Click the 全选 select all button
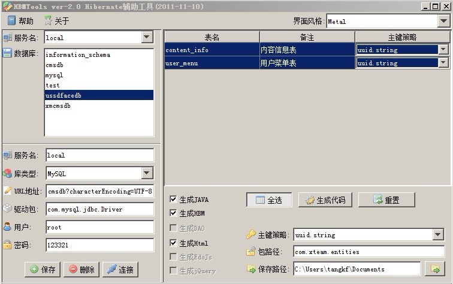The image size is (453, 284). (x=269, y=200)
